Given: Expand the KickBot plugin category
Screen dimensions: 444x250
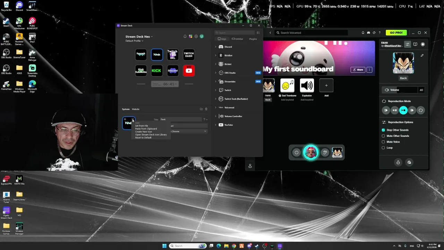Looking at the screenshot, I should pyautogui.click(x=215, y=56).
